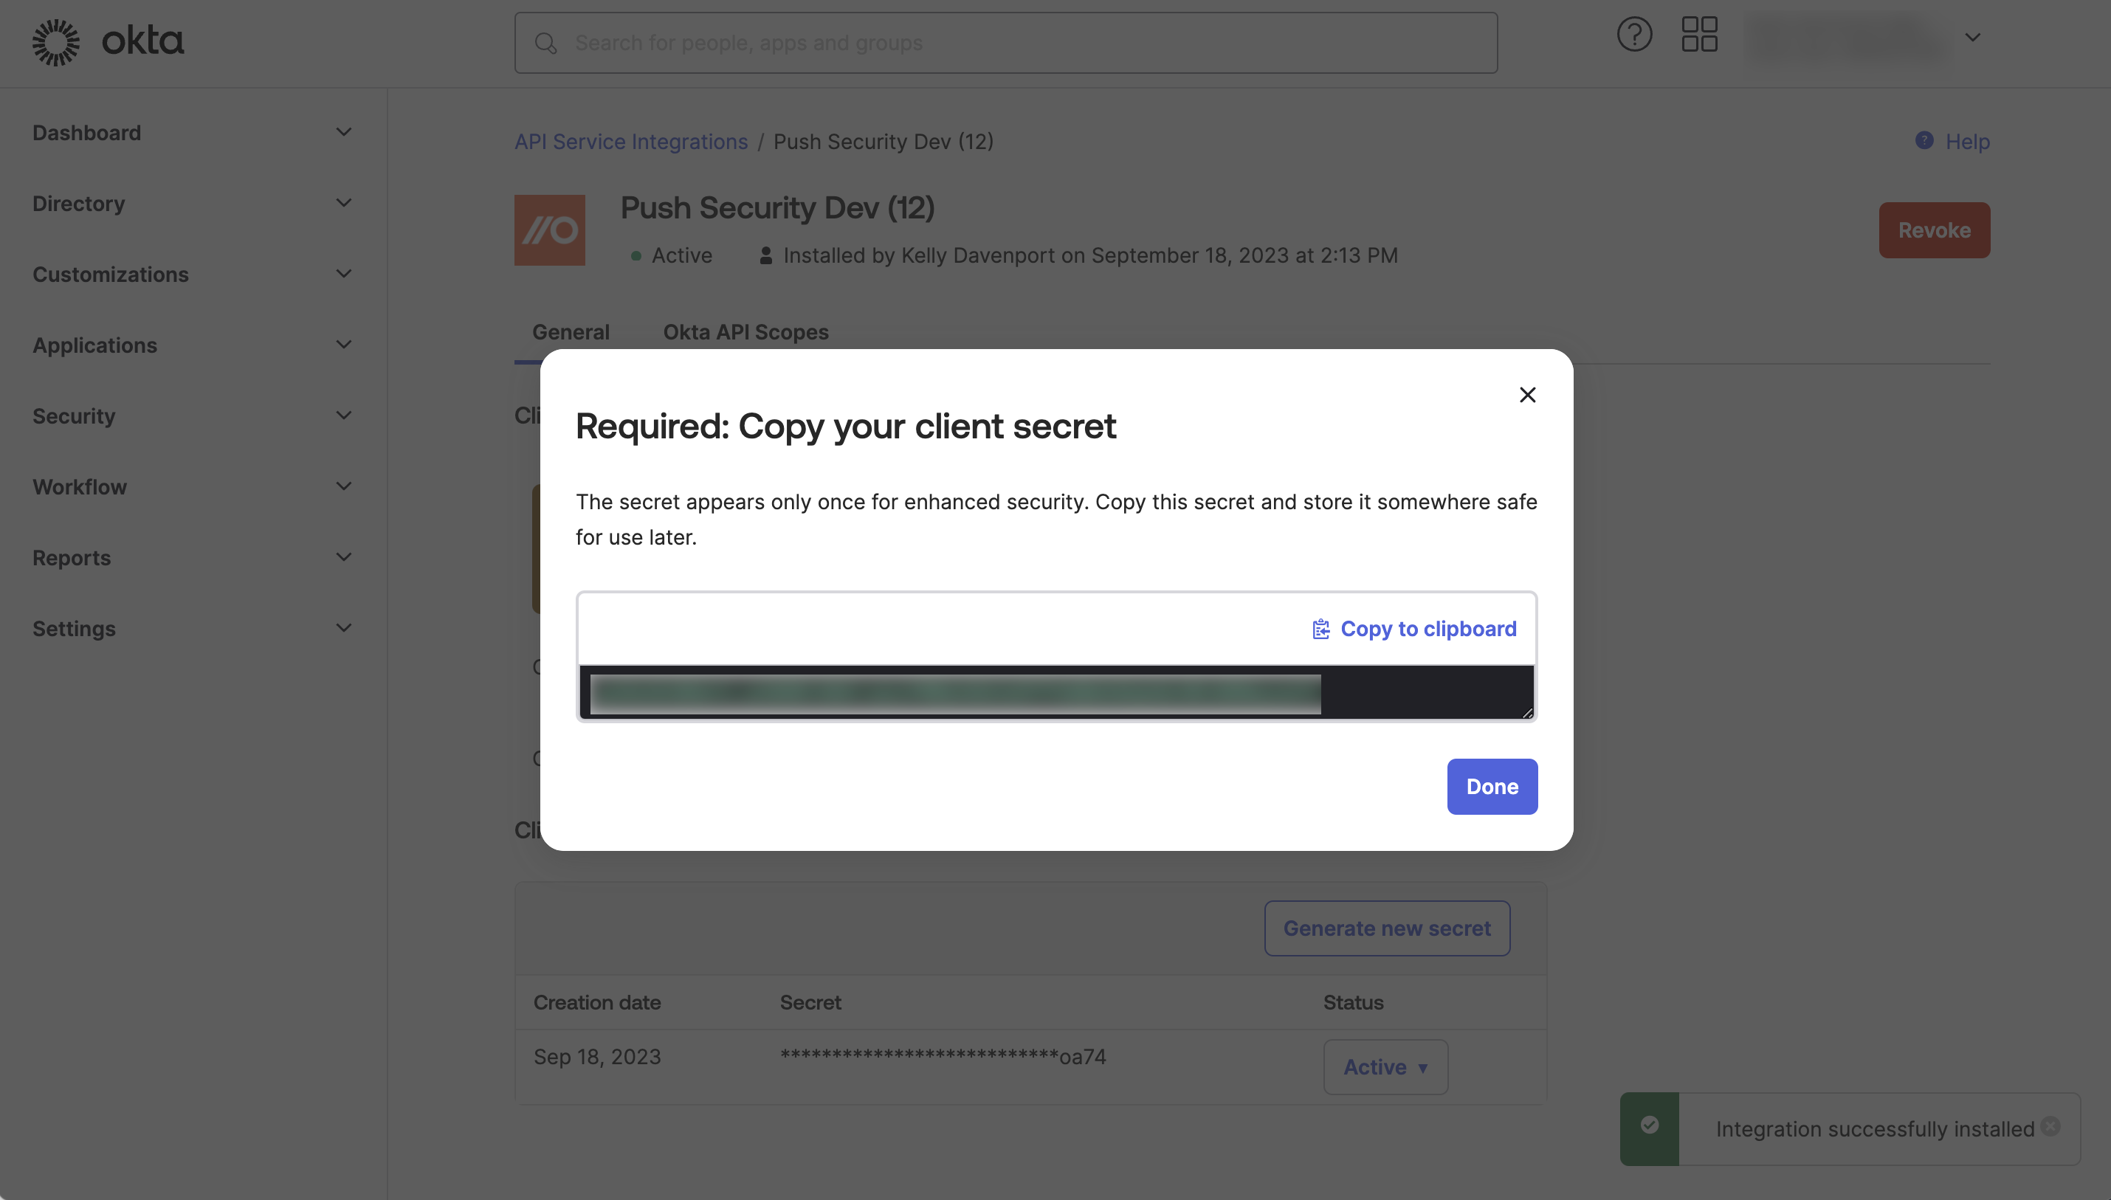The image size is (2111, 1200).
Task: Click the Revoke button
Action: 1934,229
